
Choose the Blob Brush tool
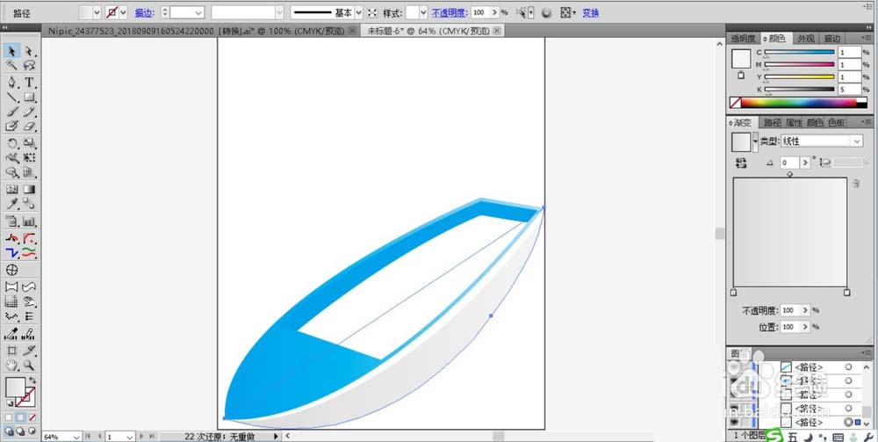[x=11, y=127]
